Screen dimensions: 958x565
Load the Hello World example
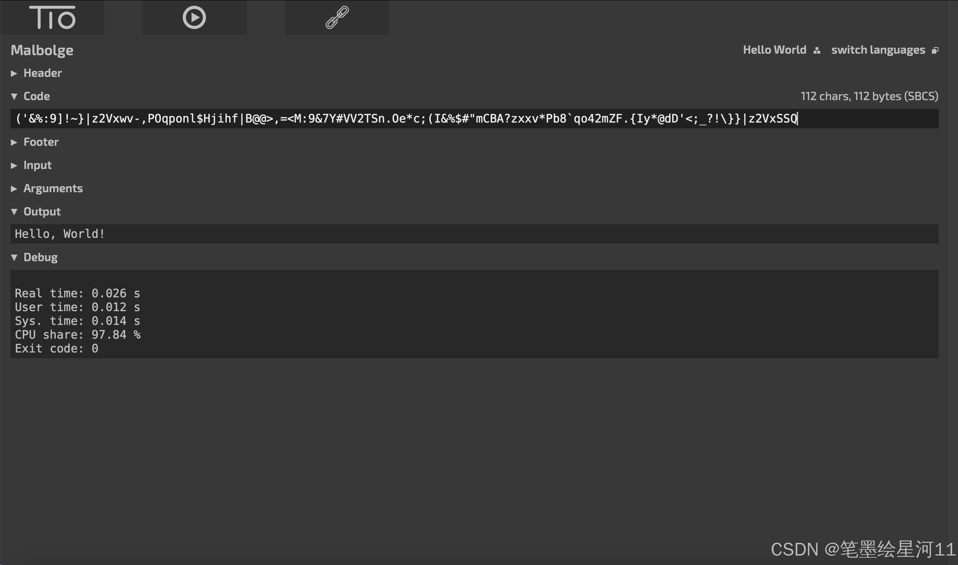point(774,50)
